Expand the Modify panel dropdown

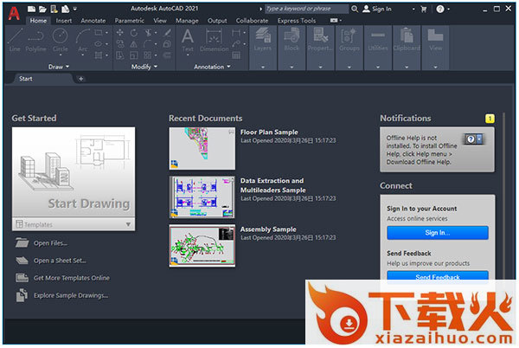coord(144,67)
